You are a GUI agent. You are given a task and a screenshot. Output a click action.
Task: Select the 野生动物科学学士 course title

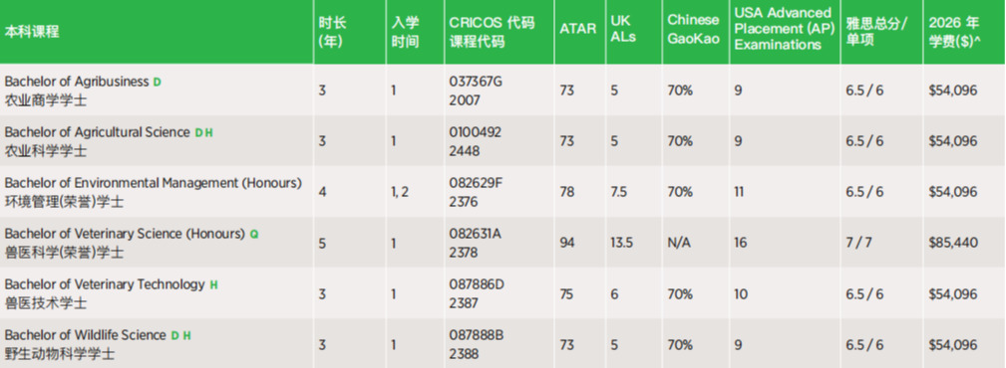coord(60,353)
